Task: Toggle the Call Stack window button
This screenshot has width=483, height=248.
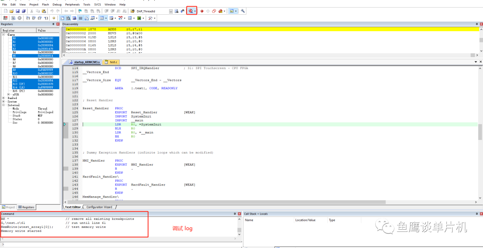Action: pyautogui.click(x=86, y=18)
